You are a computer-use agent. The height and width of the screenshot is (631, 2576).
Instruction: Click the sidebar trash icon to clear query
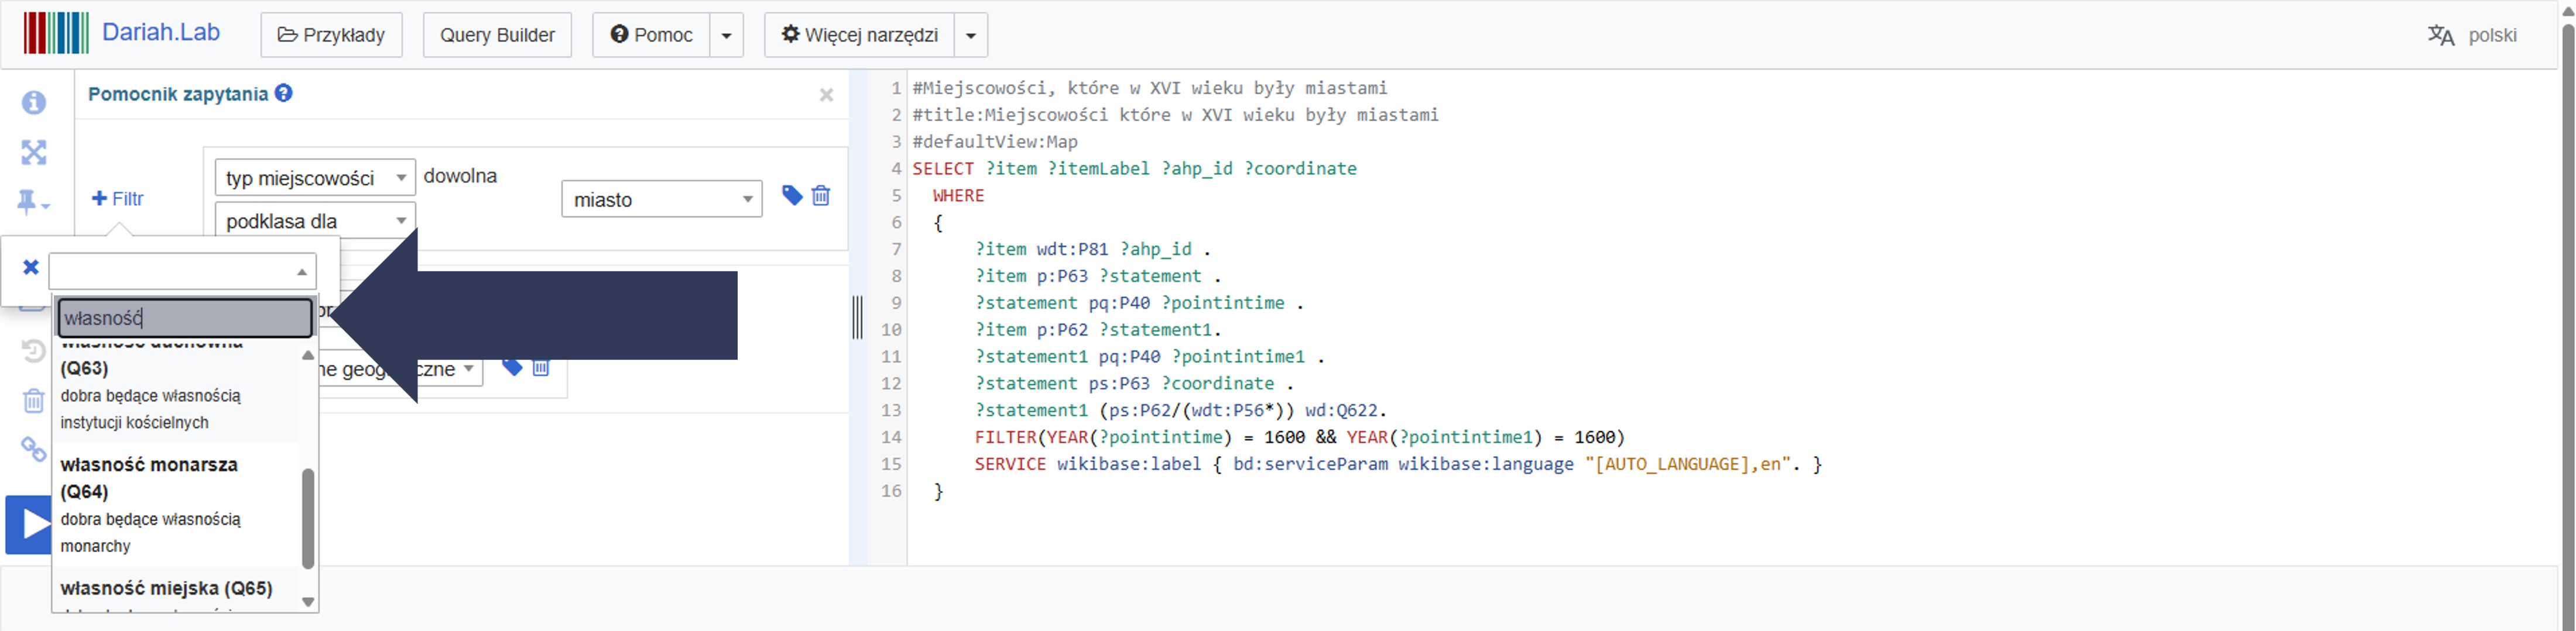(34, 401)
